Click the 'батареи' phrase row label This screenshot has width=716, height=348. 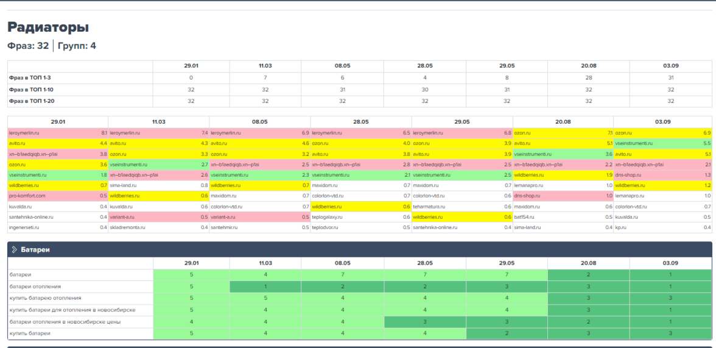(x=19, y=275)
